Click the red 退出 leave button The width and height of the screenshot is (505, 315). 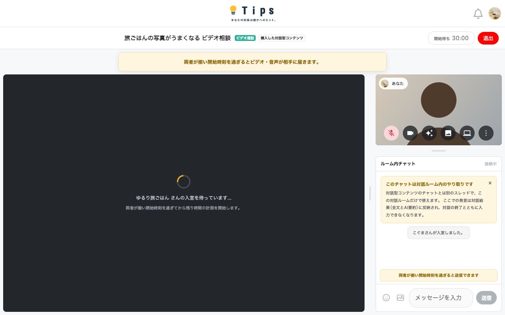point(488,38)
